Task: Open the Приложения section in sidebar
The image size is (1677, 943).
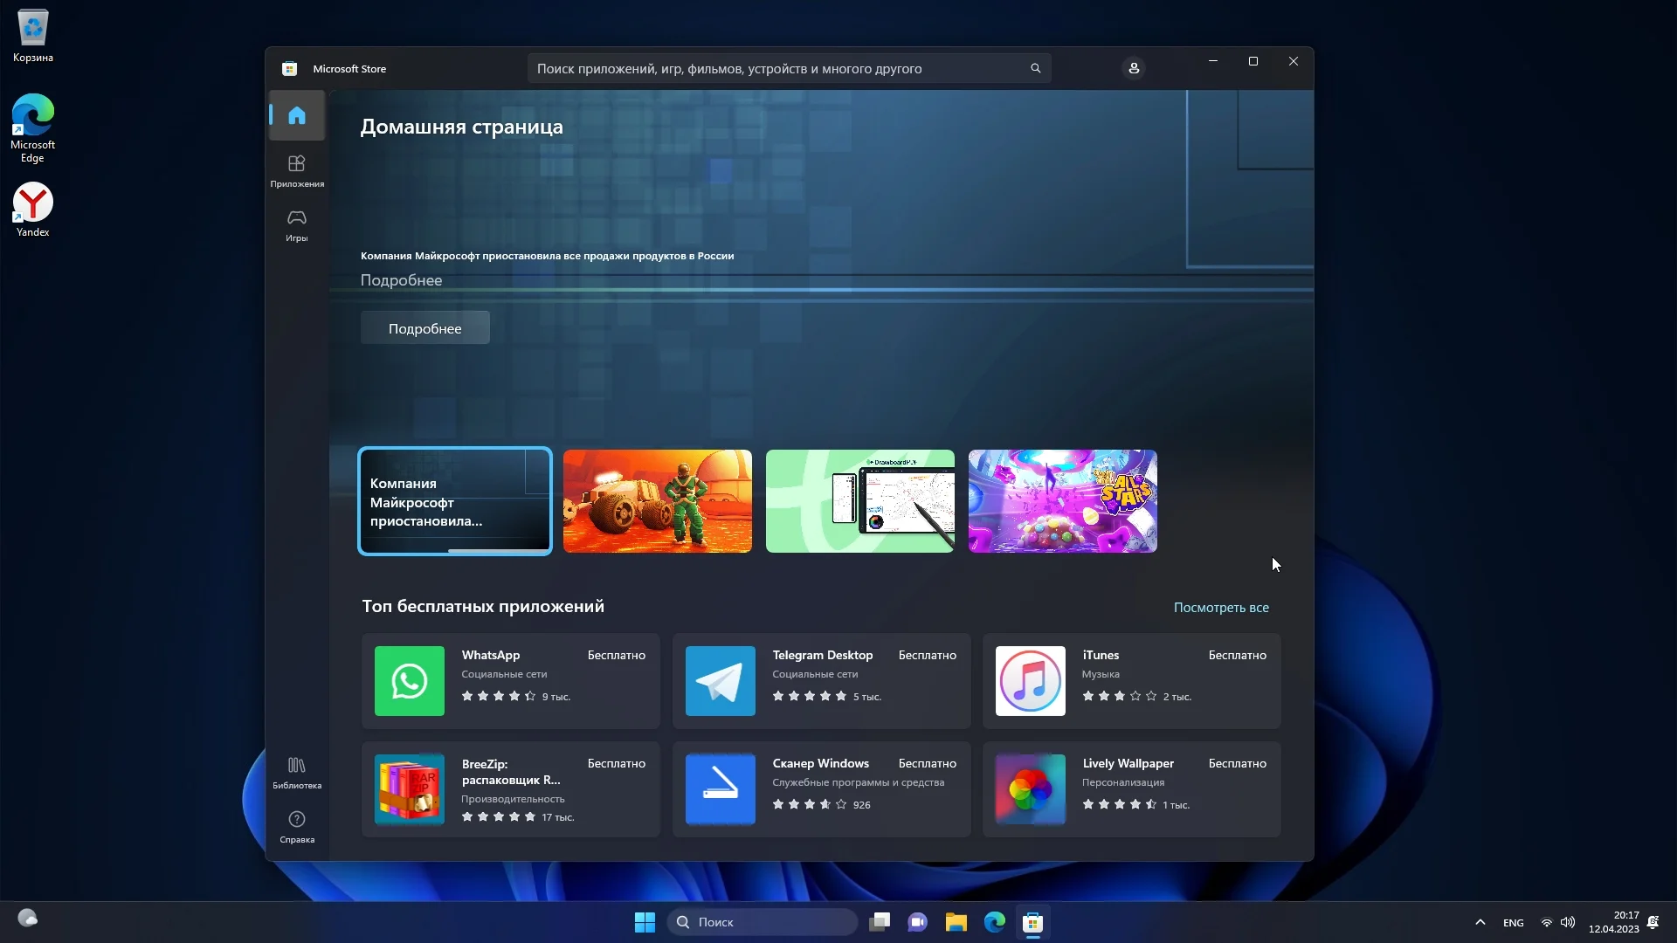Action: pyautogui.click(x=297, y=171)
